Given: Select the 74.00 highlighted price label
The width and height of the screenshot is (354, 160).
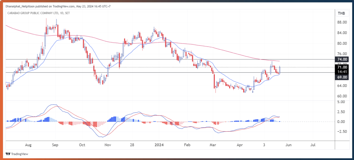Looking at the screenshot, I should [342, 59].
